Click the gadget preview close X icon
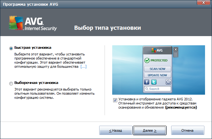This screenshot has height=139, width=212. (176, 49)
